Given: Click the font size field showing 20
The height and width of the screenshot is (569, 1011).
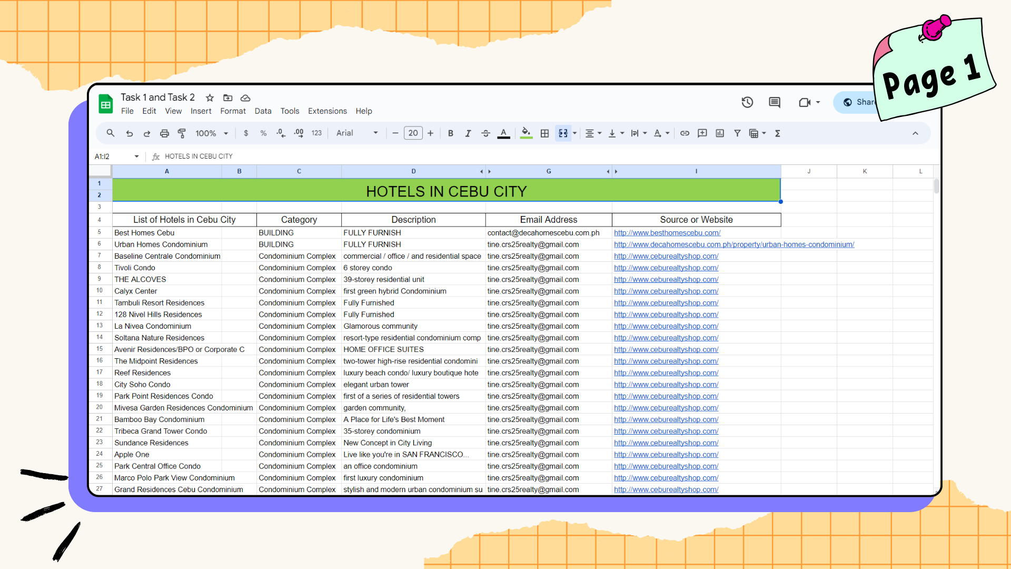Looking at the screenshot, I should (413, 133).
